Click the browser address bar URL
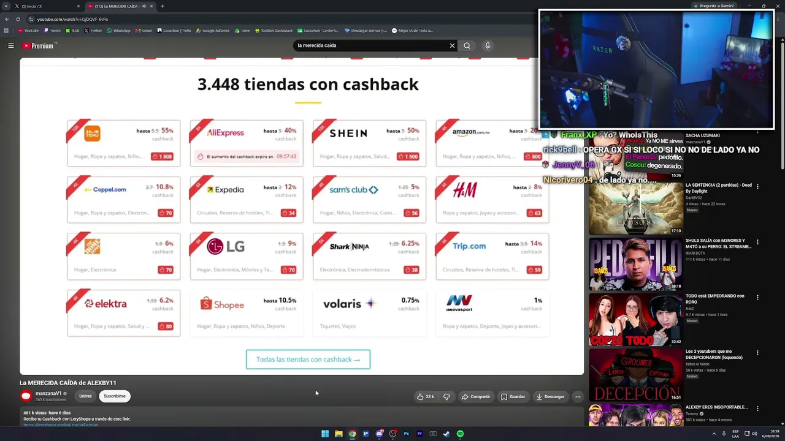Image resolution: width=785 pixels, height=441 pixels. (72, 19)
